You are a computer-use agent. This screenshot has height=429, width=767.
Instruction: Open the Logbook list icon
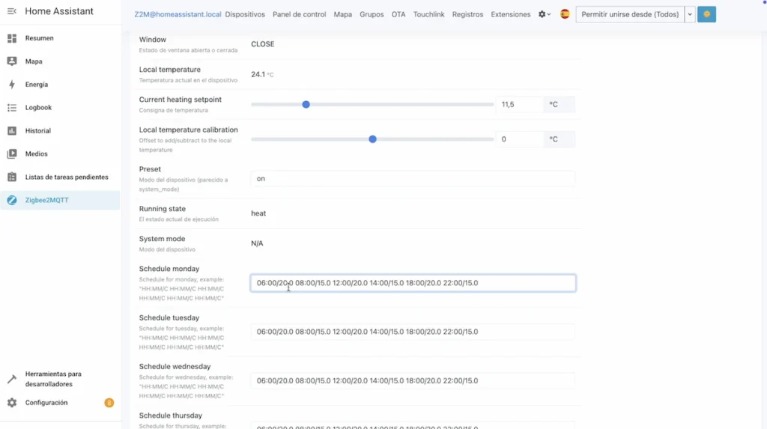point(12,108)
